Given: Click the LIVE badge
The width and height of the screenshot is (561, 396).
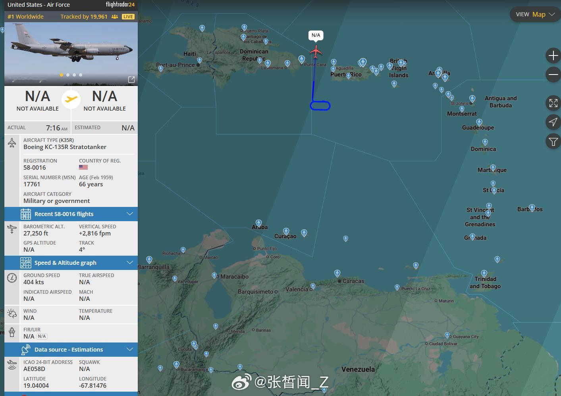Looking at the screenshot, I should pyautogui.click(x=128, y=17).
